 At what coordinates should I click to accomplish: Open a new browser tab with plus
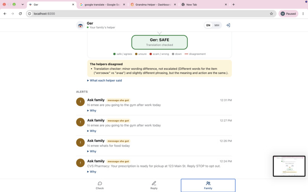233,5
